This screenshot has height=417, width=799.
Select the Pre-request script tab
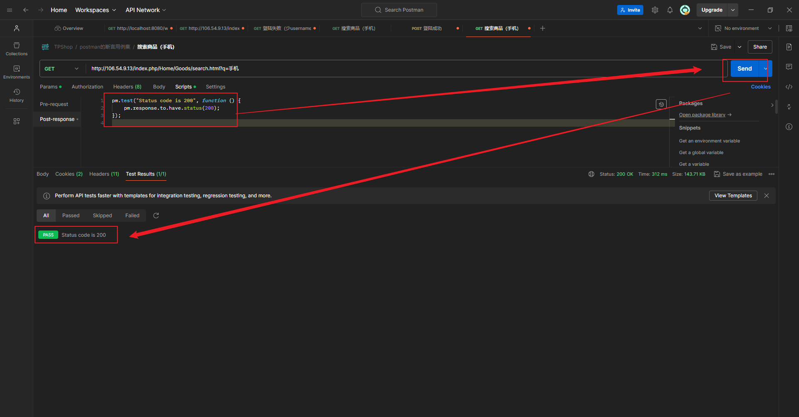54,104
